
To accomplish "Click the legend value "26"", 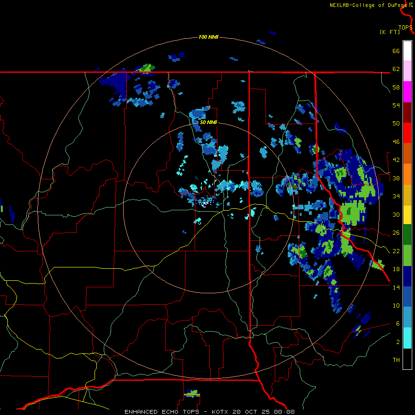I will (396, 233).
